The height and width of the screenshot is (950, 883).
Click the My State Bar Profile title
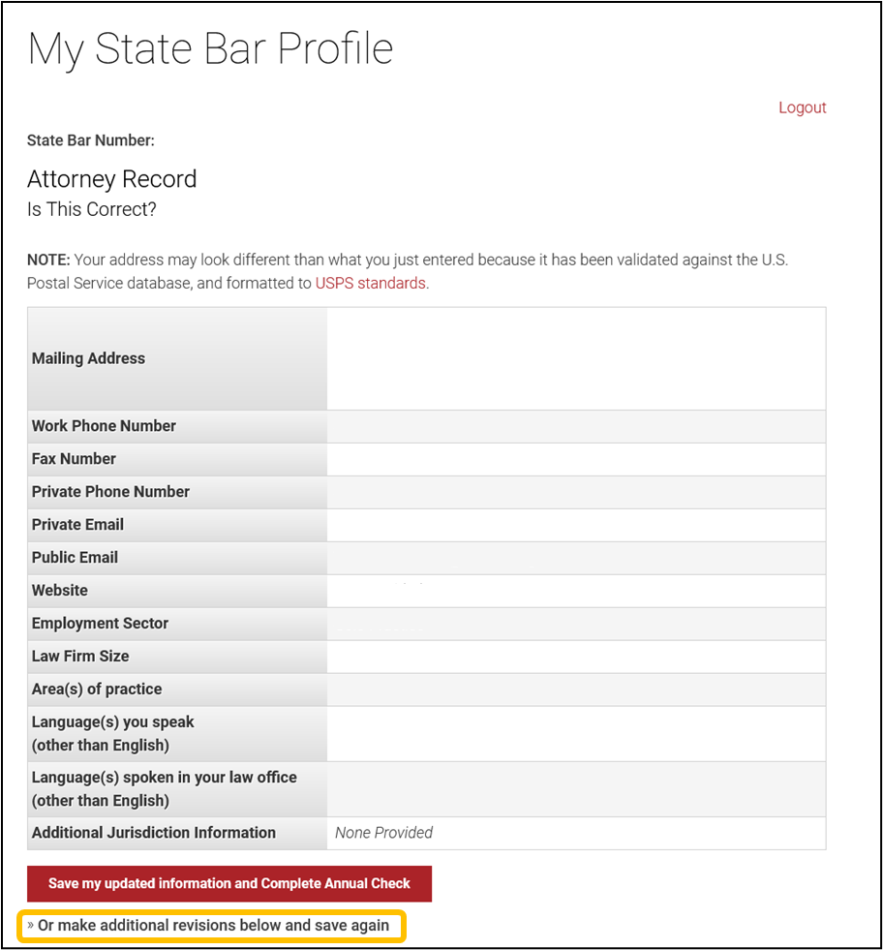click(x=210, y=48)
